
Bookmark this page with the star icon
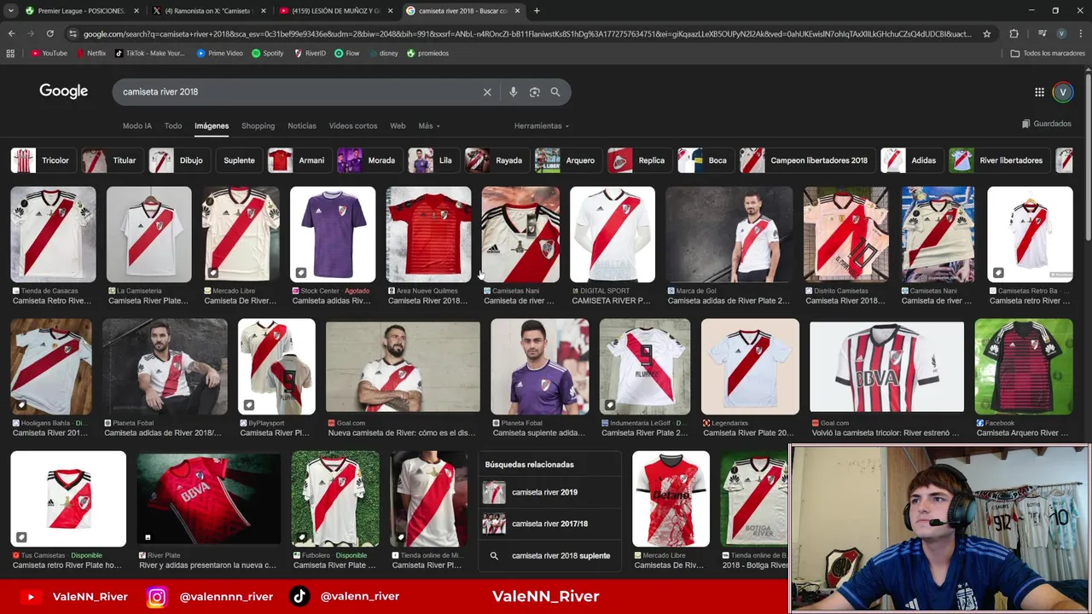pos(987,33)
